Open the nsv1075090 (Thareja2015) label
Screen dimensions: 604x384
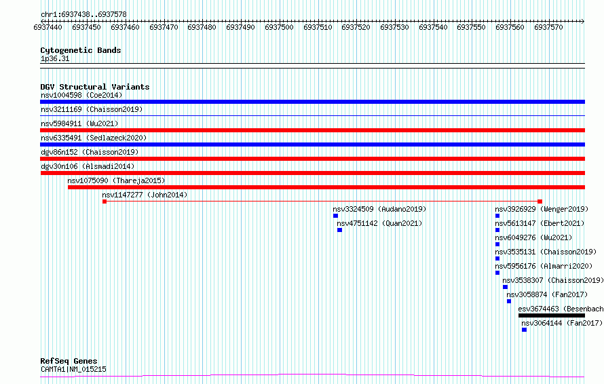[x=116, y=180]
